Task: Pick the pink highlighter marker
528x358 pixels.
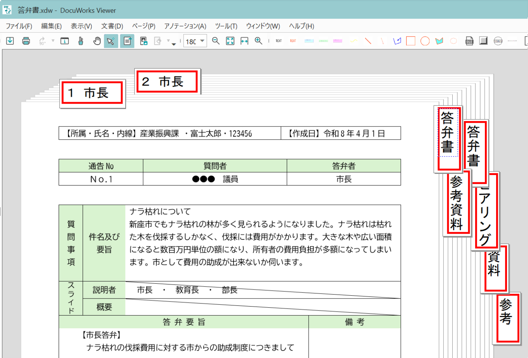Action: [338, 41]
